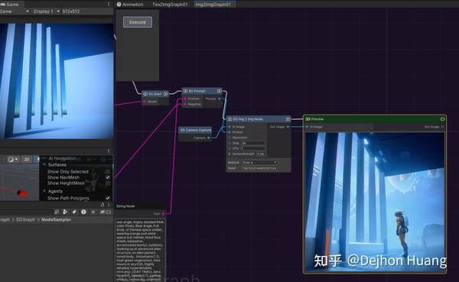Image resolution: width=459 pixels, height=282 pixels.
Task: Click the NodeSampler breadcrumb link
Action: pos(56,219)
